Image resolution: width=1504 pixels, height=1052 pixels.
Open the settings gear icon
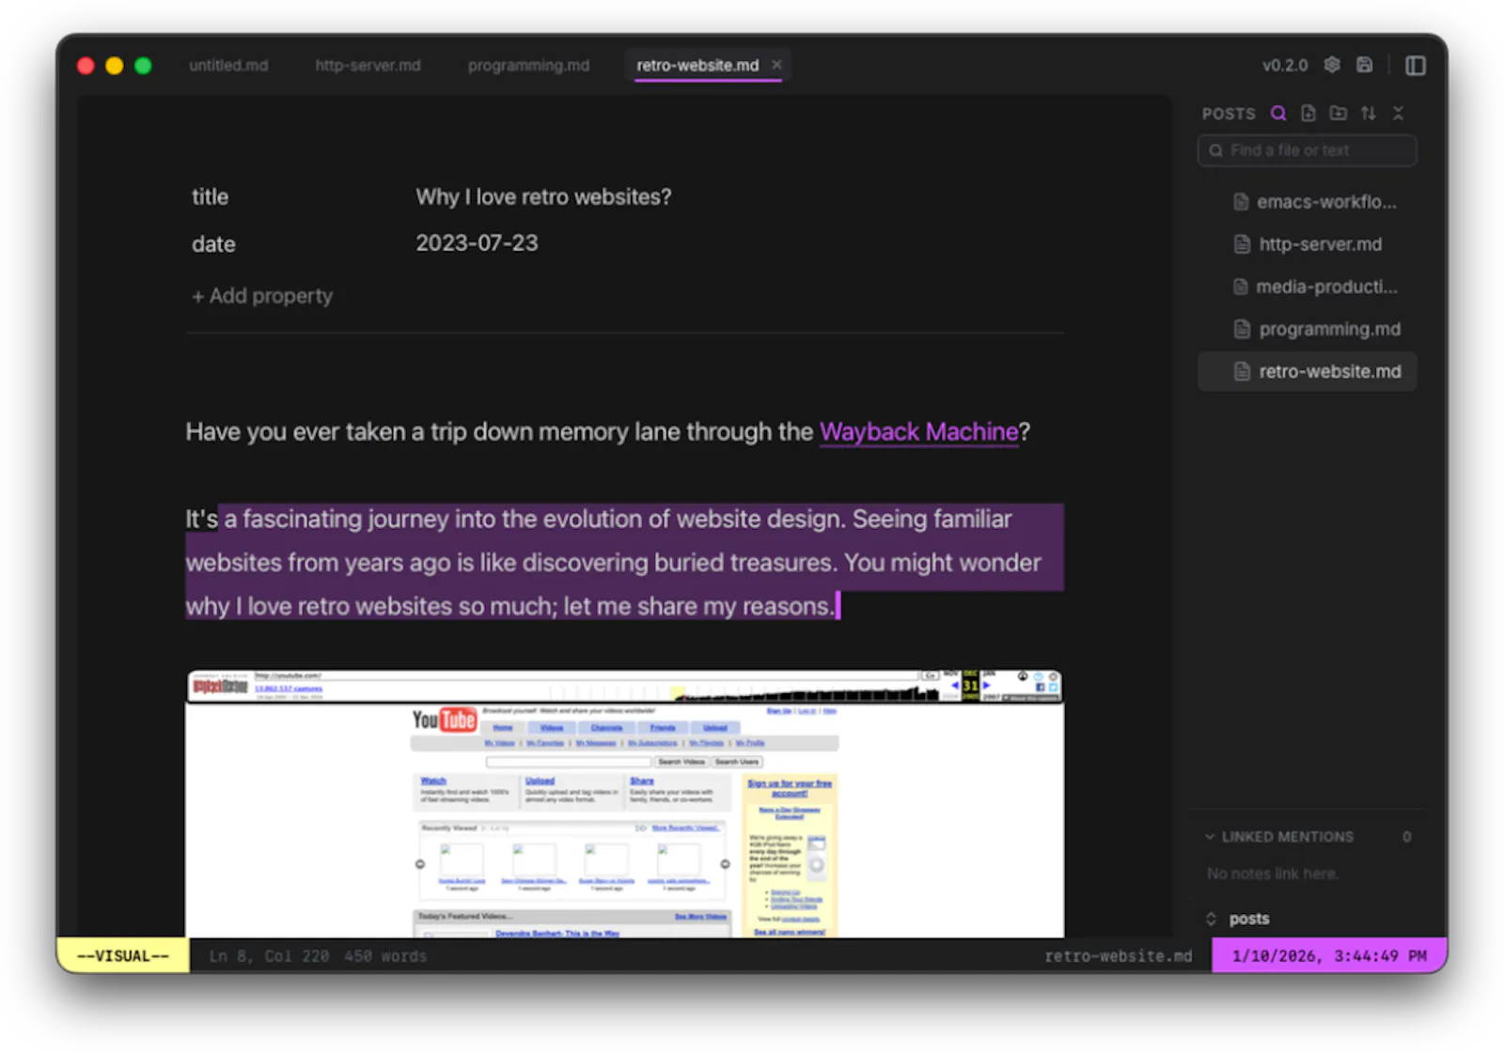1332,65
